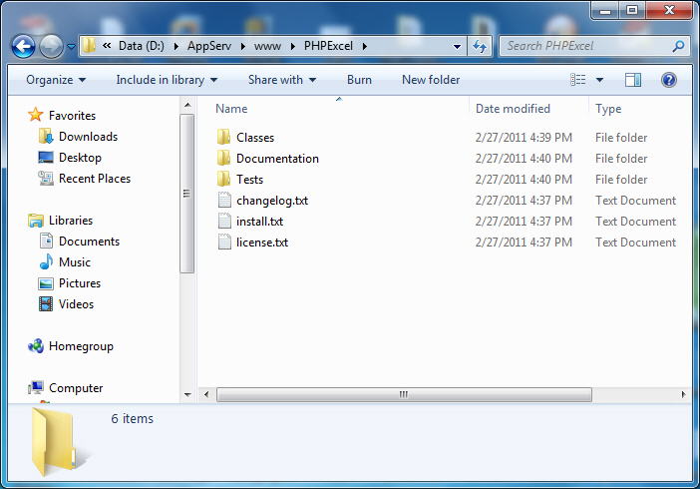Open Desktop in Favorites
This screenshot has width=700, height=489.
(x=80, y=158)
